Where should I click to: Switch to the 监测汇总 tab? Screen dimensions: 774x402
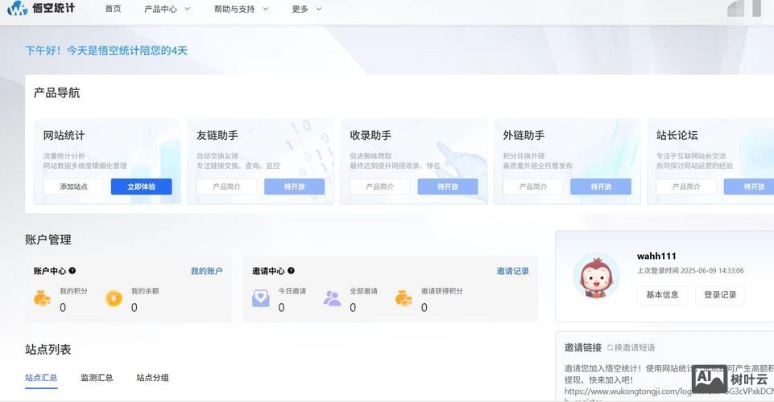click(97, 378)
